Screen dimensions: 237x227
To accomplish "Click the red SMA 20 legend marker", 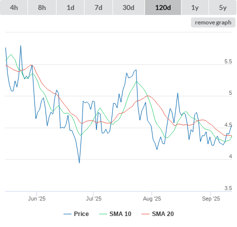I will [145, 214].
